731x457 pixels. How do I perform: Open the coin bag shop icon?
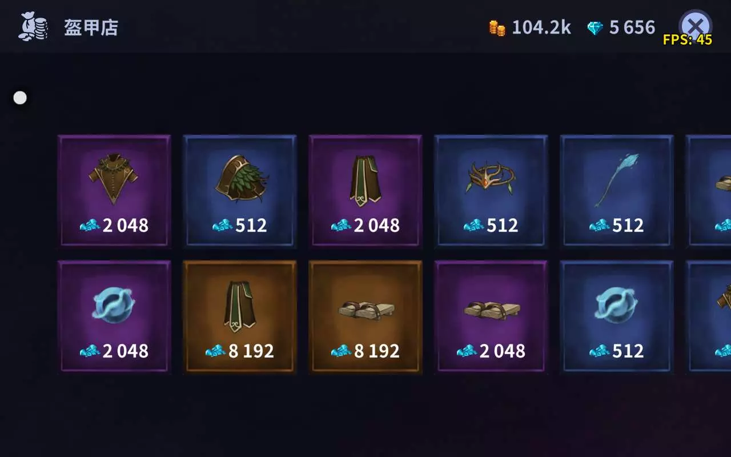[33, 27]
